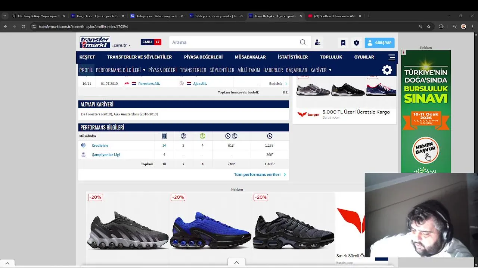This screenshot has width=478, height=268.
Task: Expand transfer row arrow next to Bedelsiz
Action: 286,84
